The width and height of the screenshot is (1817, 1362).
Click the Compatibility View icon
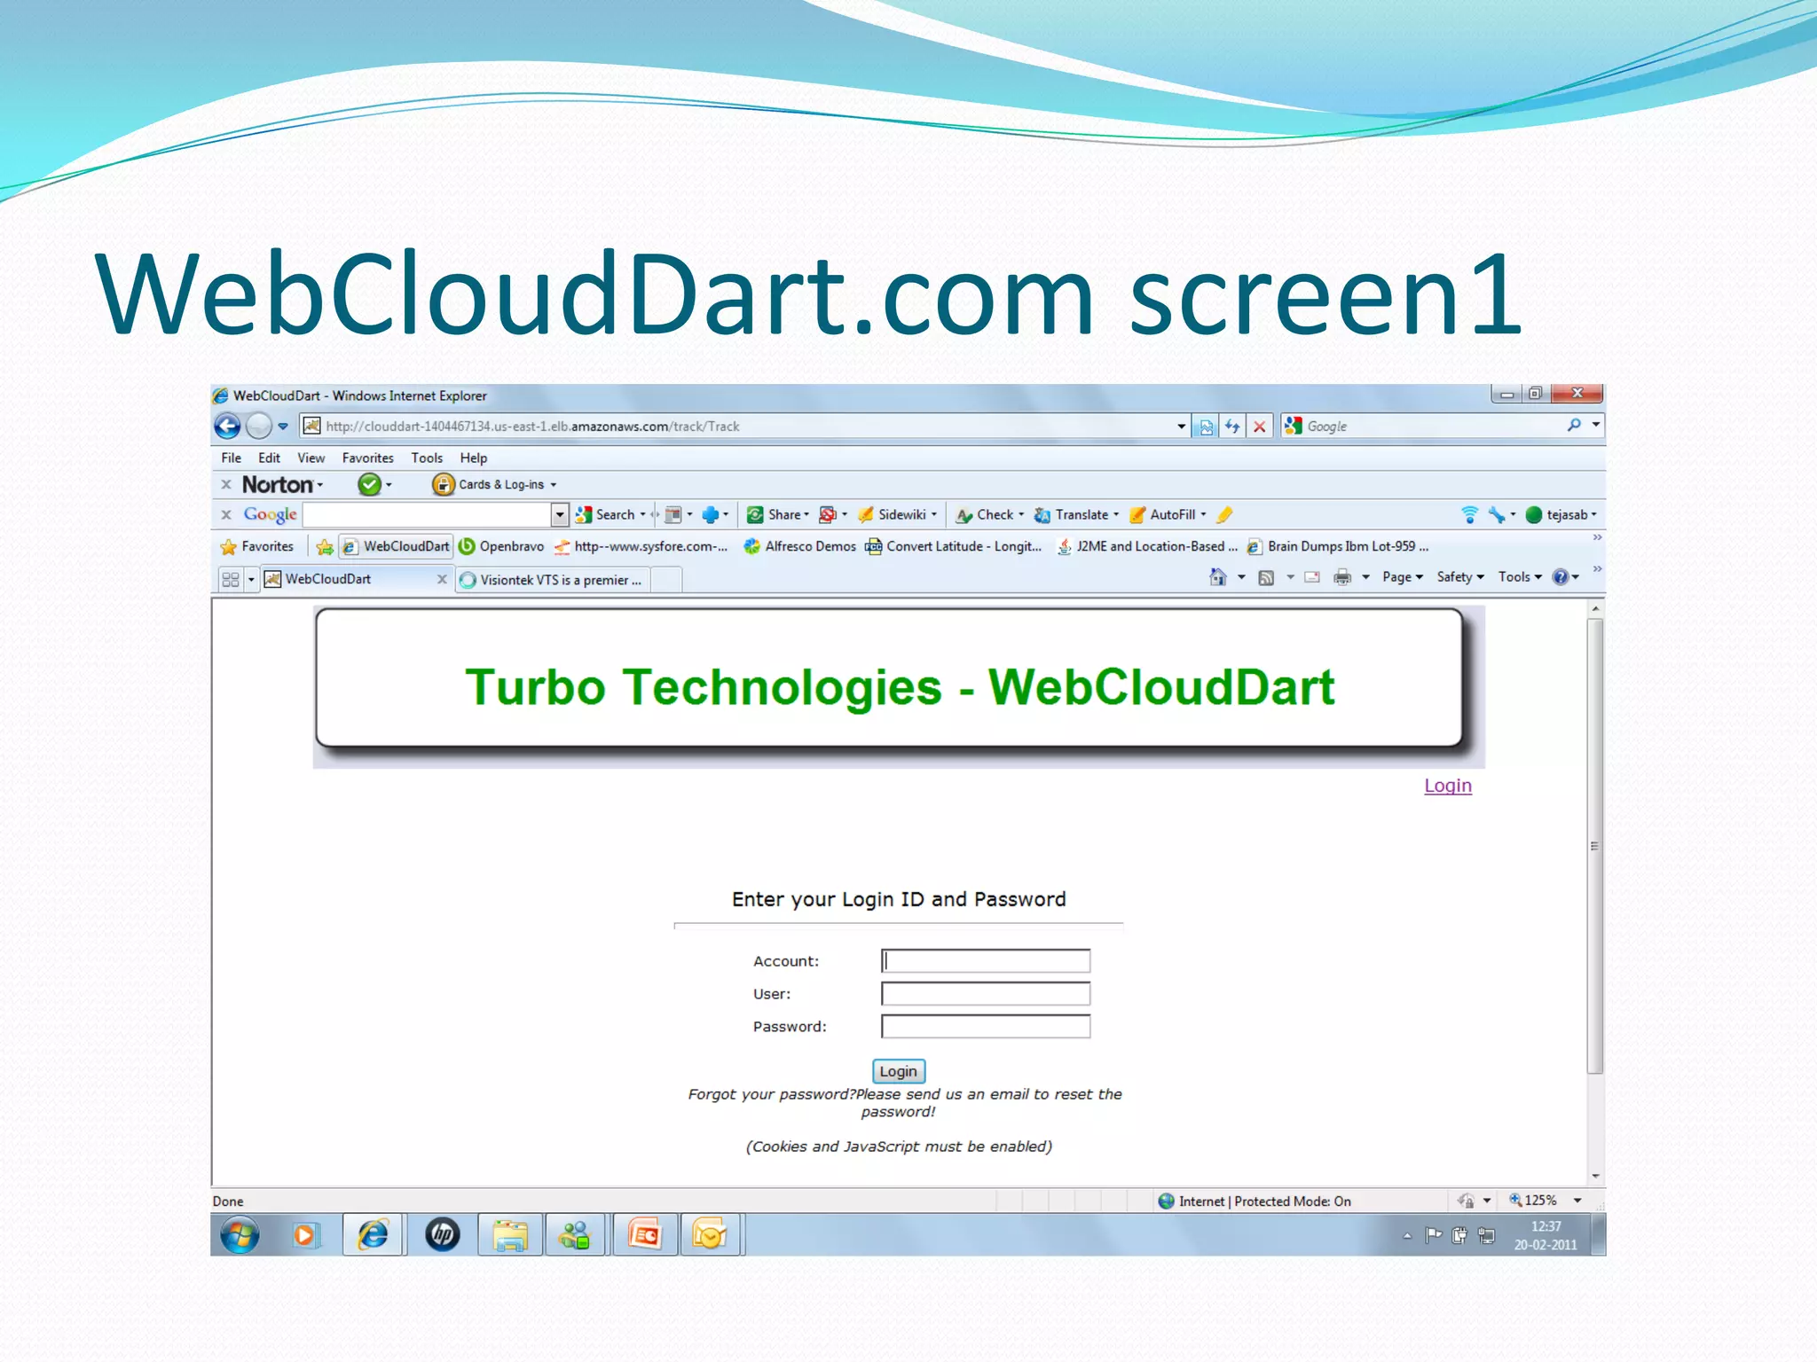pos(1207,427)
